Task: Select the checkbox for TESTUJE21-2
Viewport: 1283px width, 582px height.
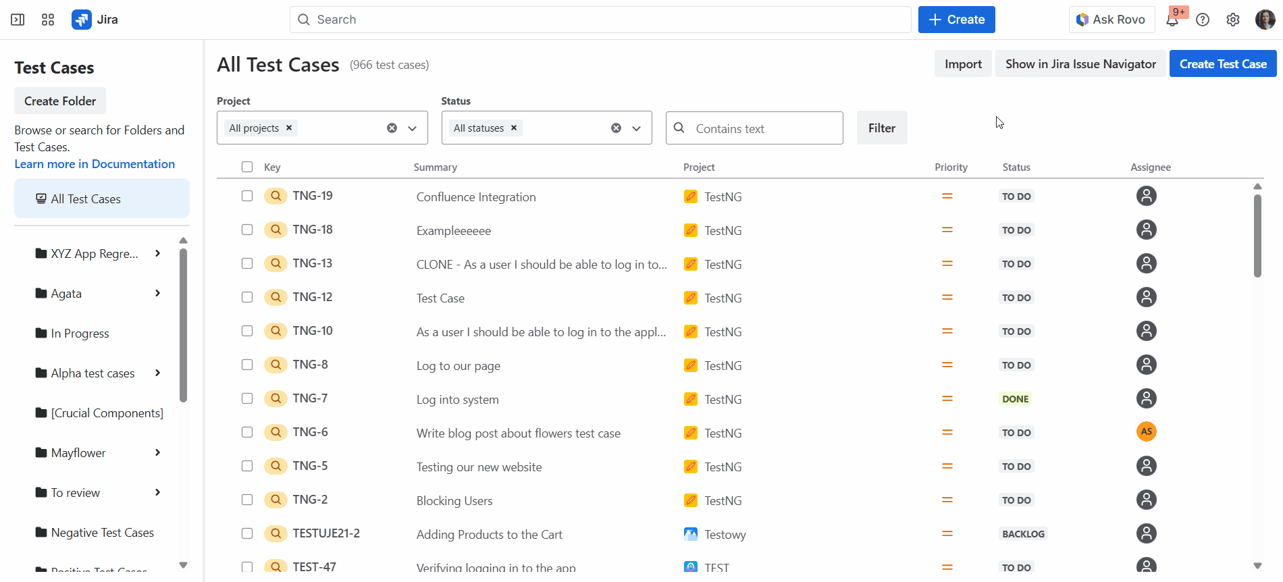Action: (247, 533)
